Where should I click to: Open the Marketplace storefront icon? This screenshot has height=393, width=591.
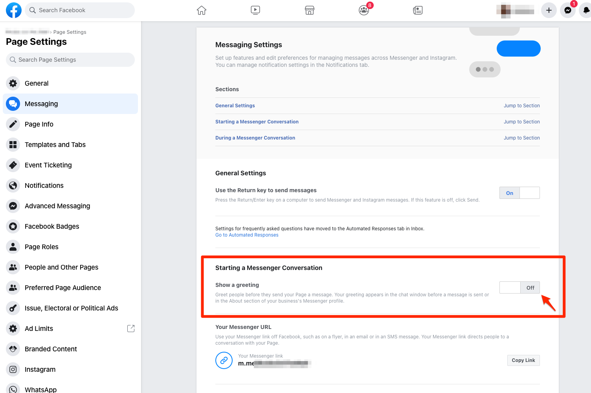pos(310,10)
